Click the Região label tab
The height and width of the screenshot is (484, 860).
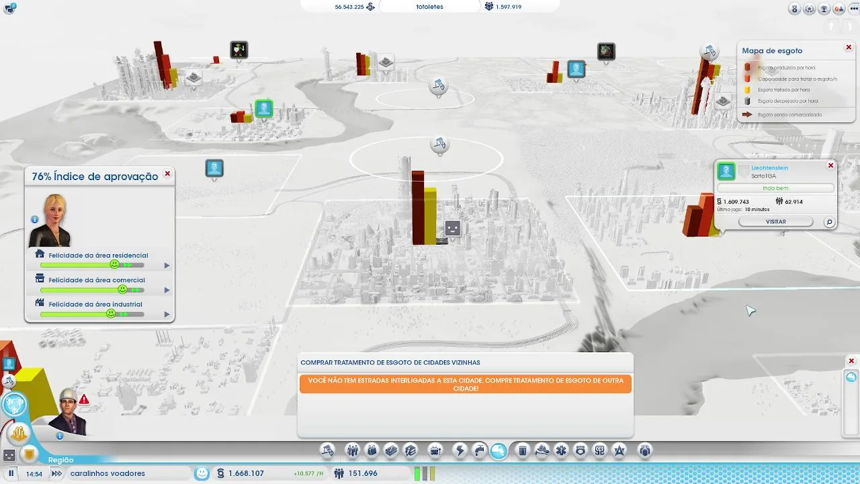61,460
